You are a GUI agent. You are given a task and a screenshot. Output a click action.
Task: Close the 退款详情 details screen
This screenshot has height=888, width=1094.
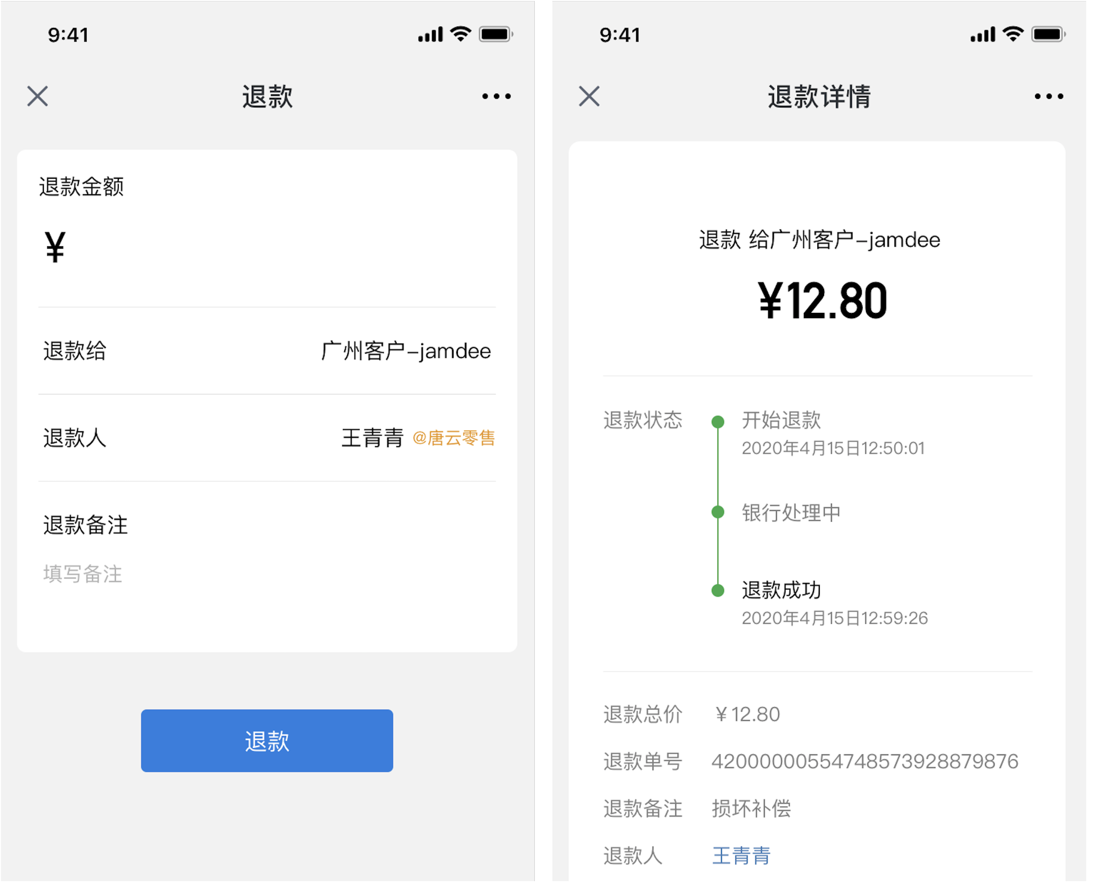click(589, 96)
